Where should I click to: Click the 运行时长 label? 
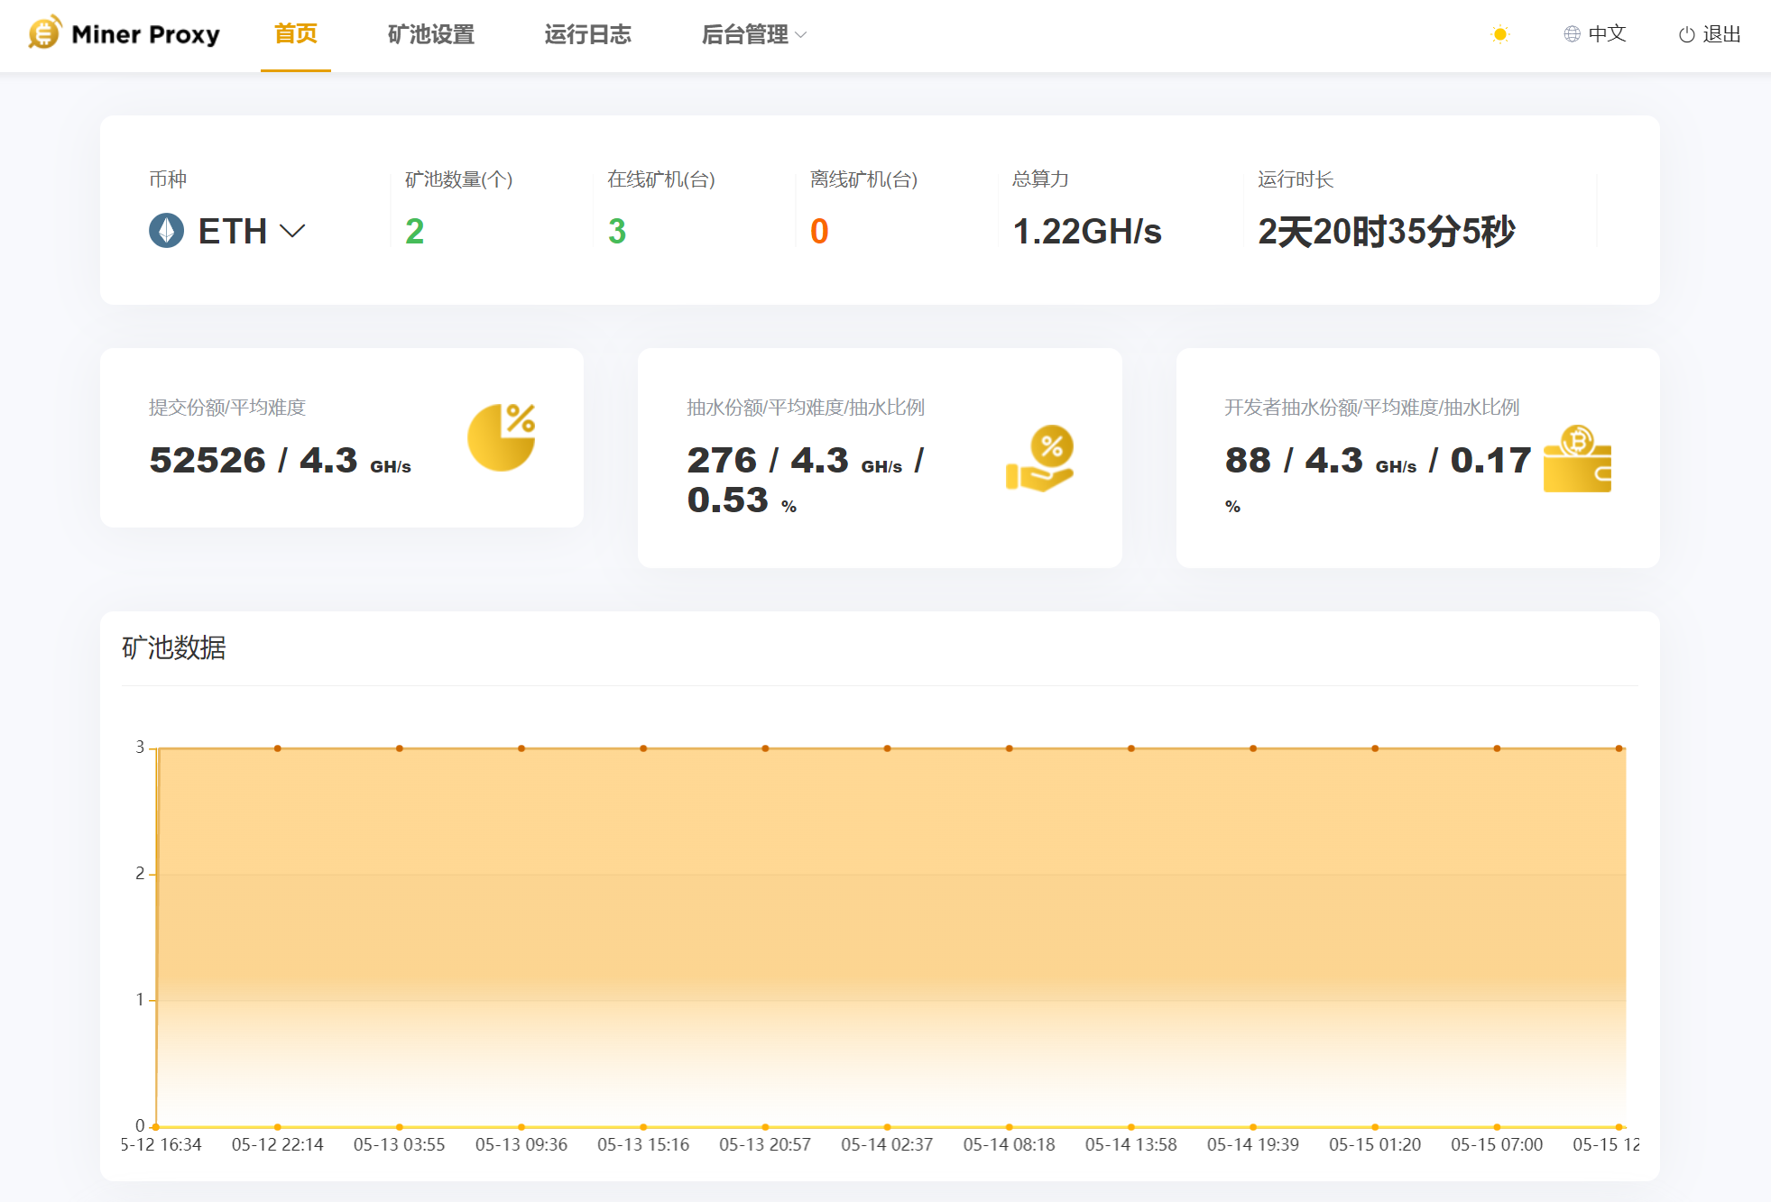tap(1296, 179)
